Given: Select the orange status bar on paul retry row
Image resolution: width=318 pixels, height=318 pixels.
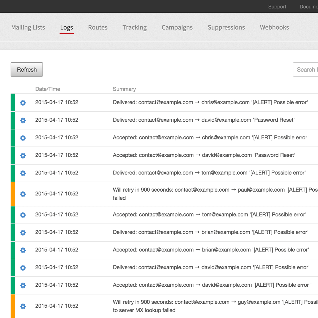Looking at the screenshot, I should [x=13, y=194].
